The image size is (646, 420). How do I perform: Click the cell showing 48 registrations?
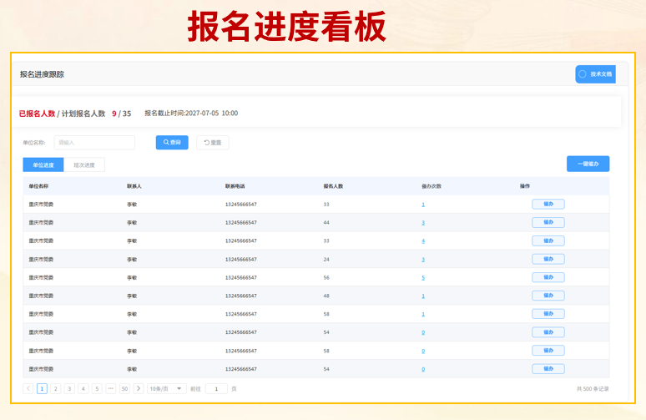[x=326, y=296]
